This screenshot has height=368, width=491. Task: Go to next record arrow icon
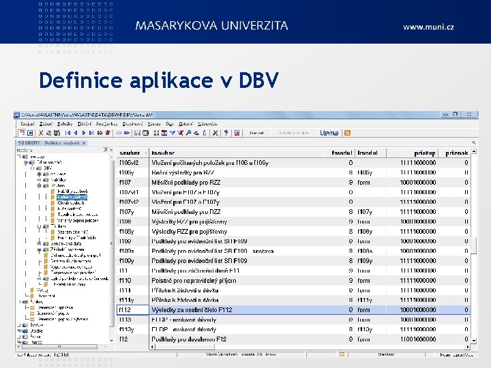pos(84,133)
